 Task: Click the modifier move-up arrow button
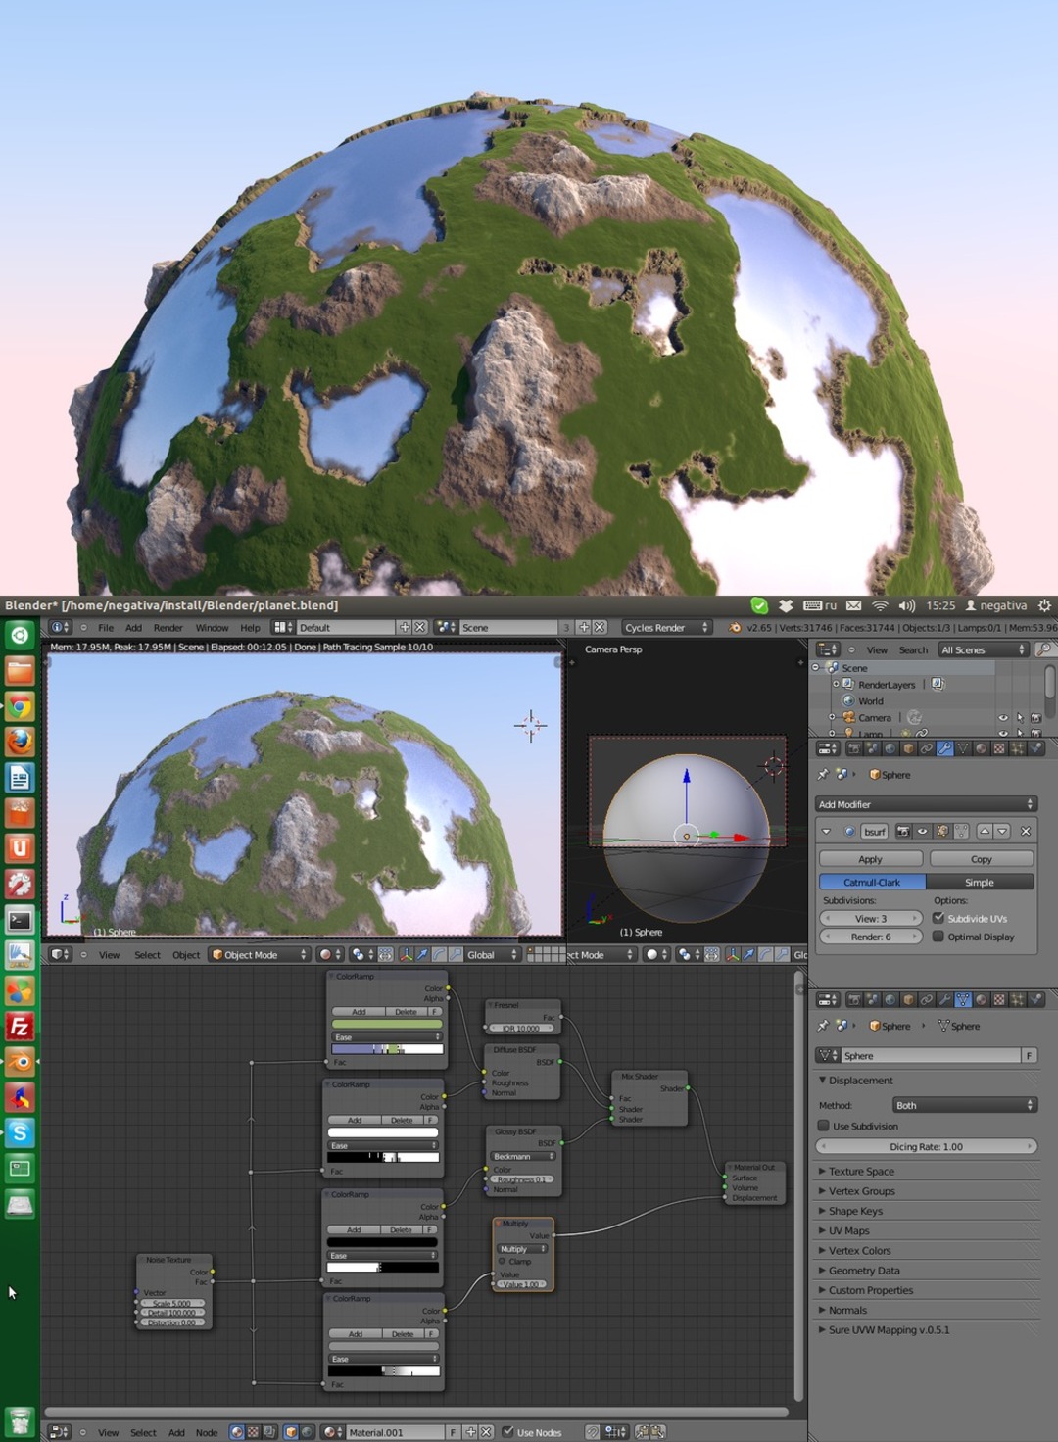click(985, 832)
